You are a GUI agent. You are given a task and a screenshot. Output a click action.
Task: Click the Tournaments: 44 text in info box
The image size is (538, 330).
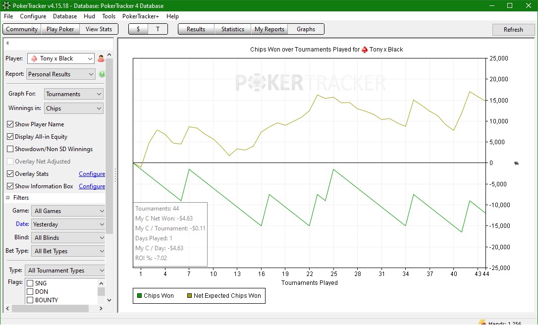click(x=157, y=209)
